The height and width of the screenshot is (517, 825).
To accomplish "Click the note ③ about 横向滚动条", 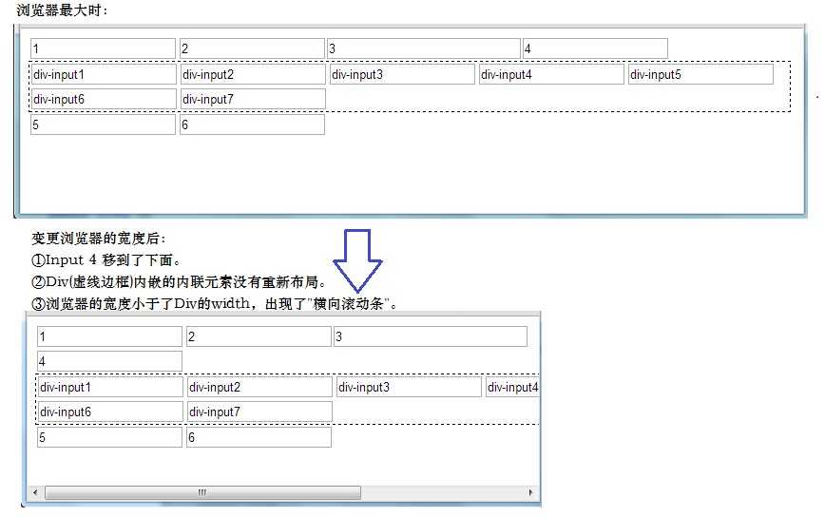I will [x=215, y=303].
